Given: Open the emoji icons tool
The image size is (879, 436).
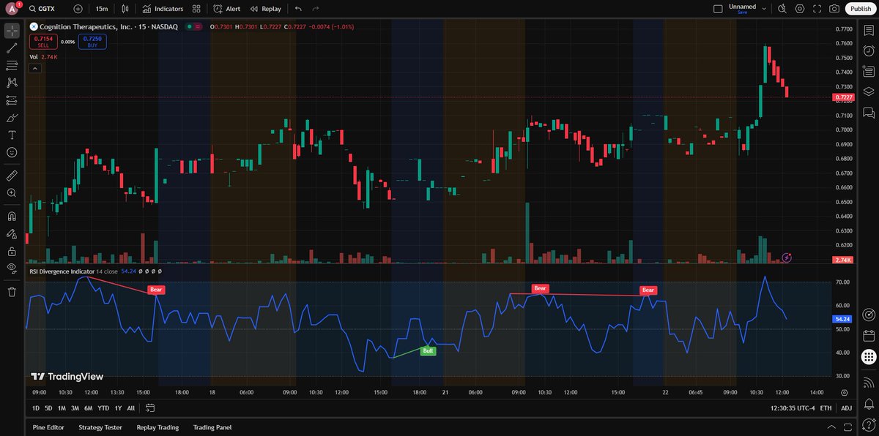Looking at the screenshot, I should point(12,152).
